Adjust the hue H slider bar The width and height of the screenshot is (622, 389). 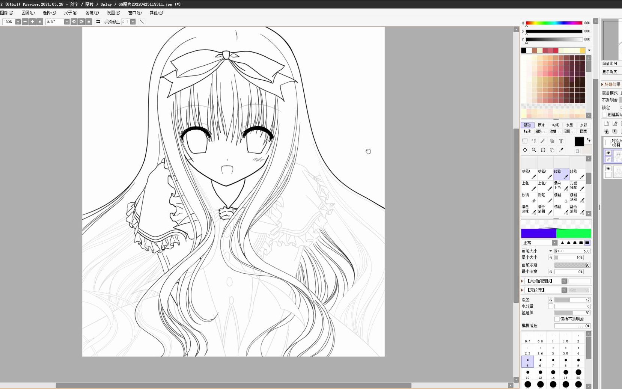coord(554,23)
